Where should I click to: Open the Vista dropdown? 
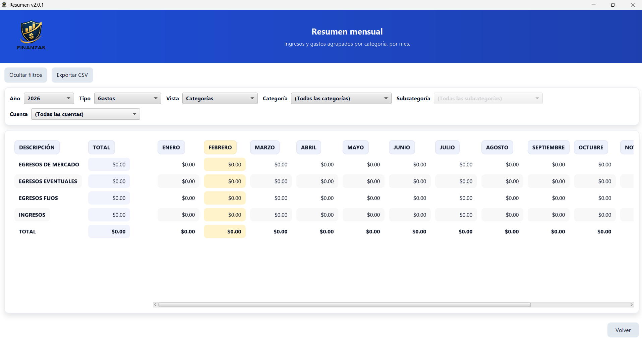pos(220,98)
